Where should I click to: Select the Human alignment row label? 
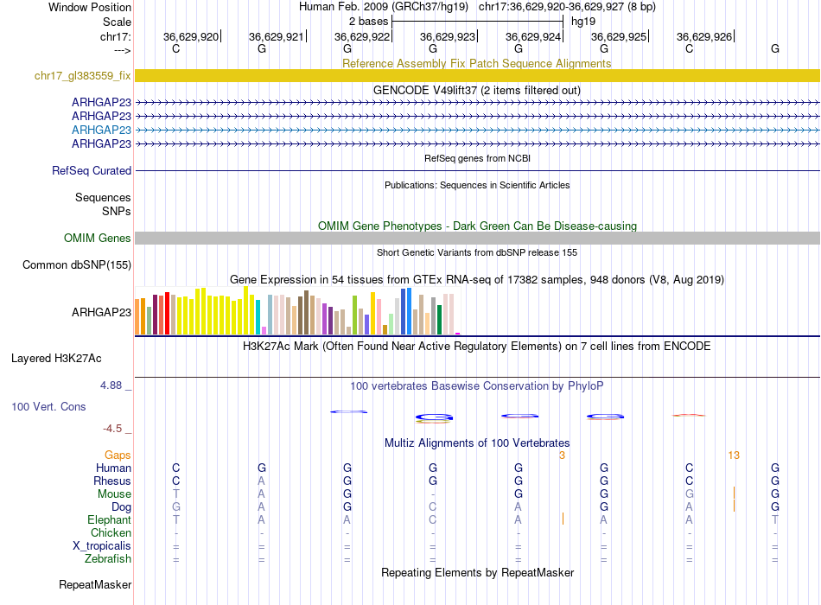click(x=113, y=468)
